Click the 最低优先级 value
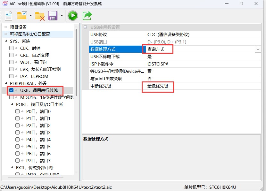 [x=158, y=86]
